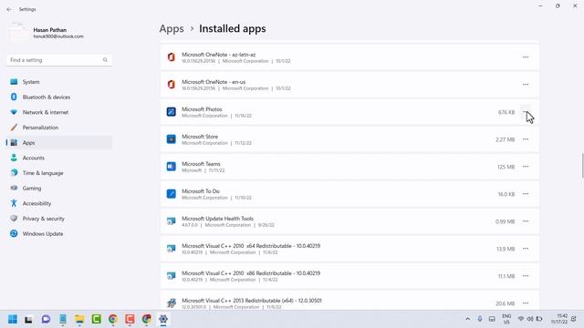Select the Microsoft Teams app name
Image resolution: width=584 pixels, height=328 pixels.
[x=201, y=164]
